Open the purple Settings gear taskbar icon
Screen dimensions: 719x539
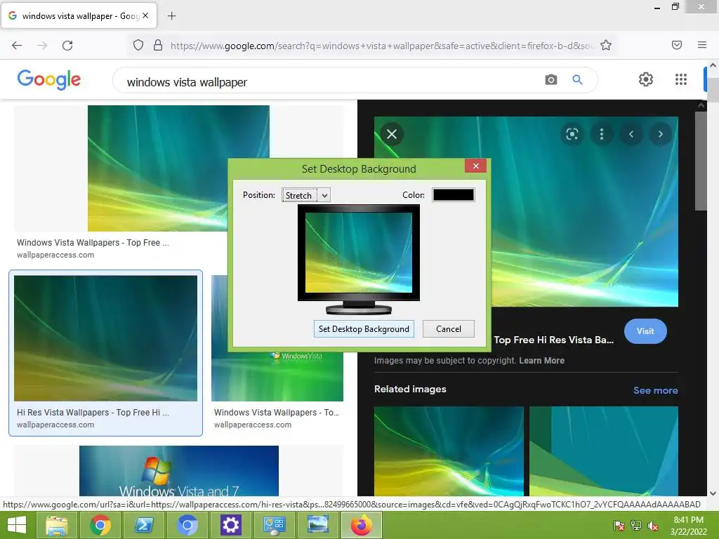[x=230, y=525]
